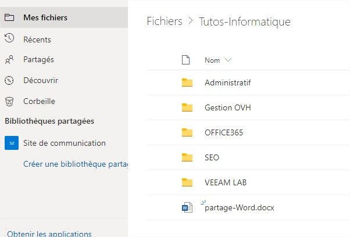
Task: Click the Word icon for partage-Word.docx
Action: pyautogui.click(x=187, y=207)
